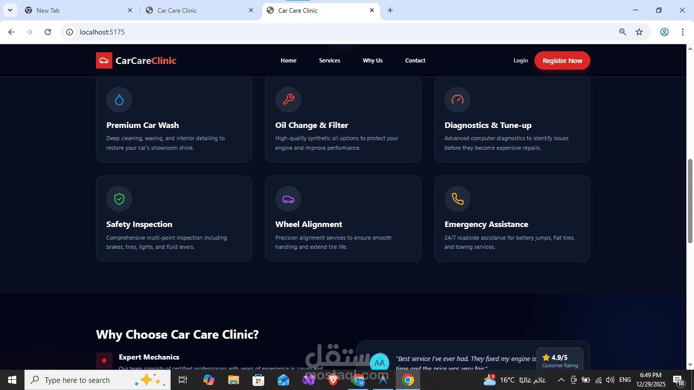This screenshot has width=694, height=390.
Task: Click the Why Choose Car Care Clinic? heading
Action: 177,335
